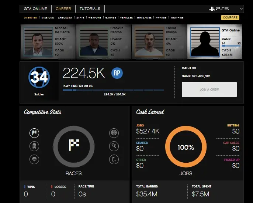Switch to Trophies sub-tab
This screenshot has height=203, width=253.
[x=177, y=18]
